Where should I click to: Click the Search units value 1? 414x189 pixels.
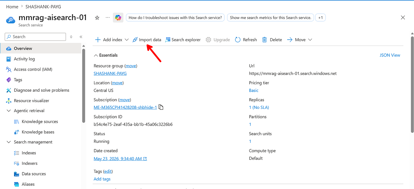[250, 141]
